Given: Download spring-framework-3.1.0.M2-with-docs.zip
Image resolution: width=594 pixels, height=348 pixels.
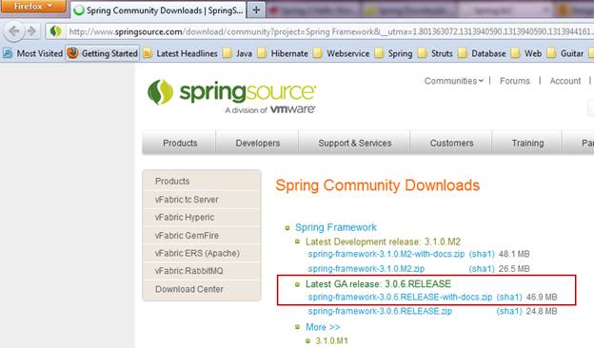Looking at the screenshot, I should point(386,254).
